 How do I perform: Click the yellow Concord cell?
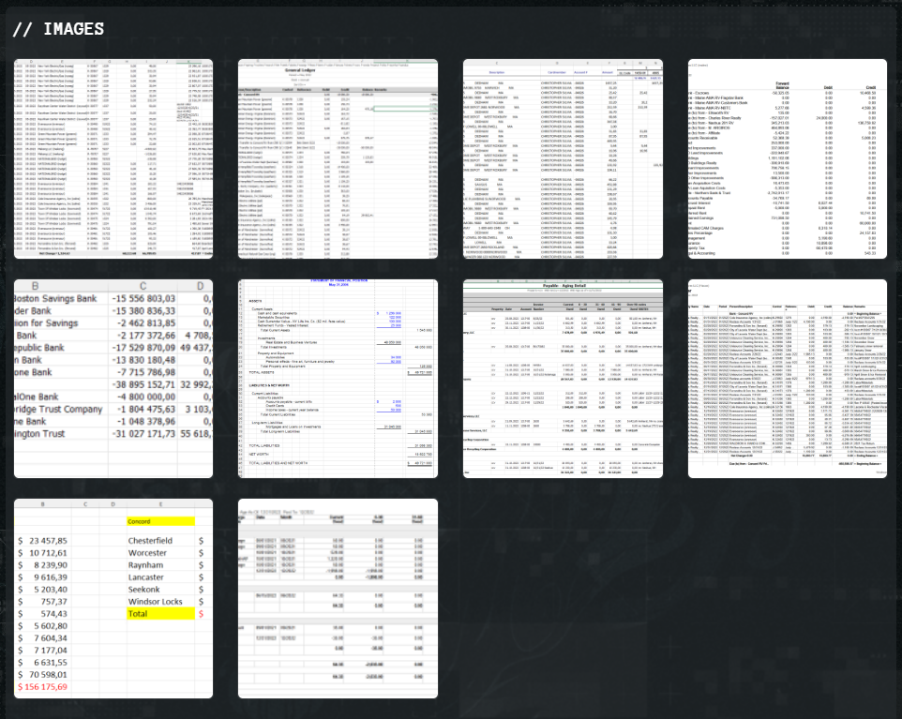pyautogui.click(x=160, y=521)
